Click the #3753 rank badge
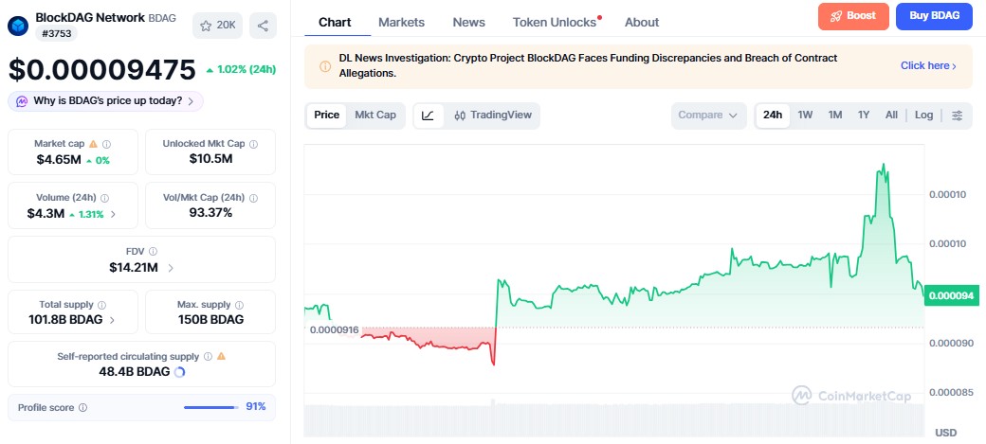The width and height of the screenshot is (986, 444). click(x=56, y=33)
